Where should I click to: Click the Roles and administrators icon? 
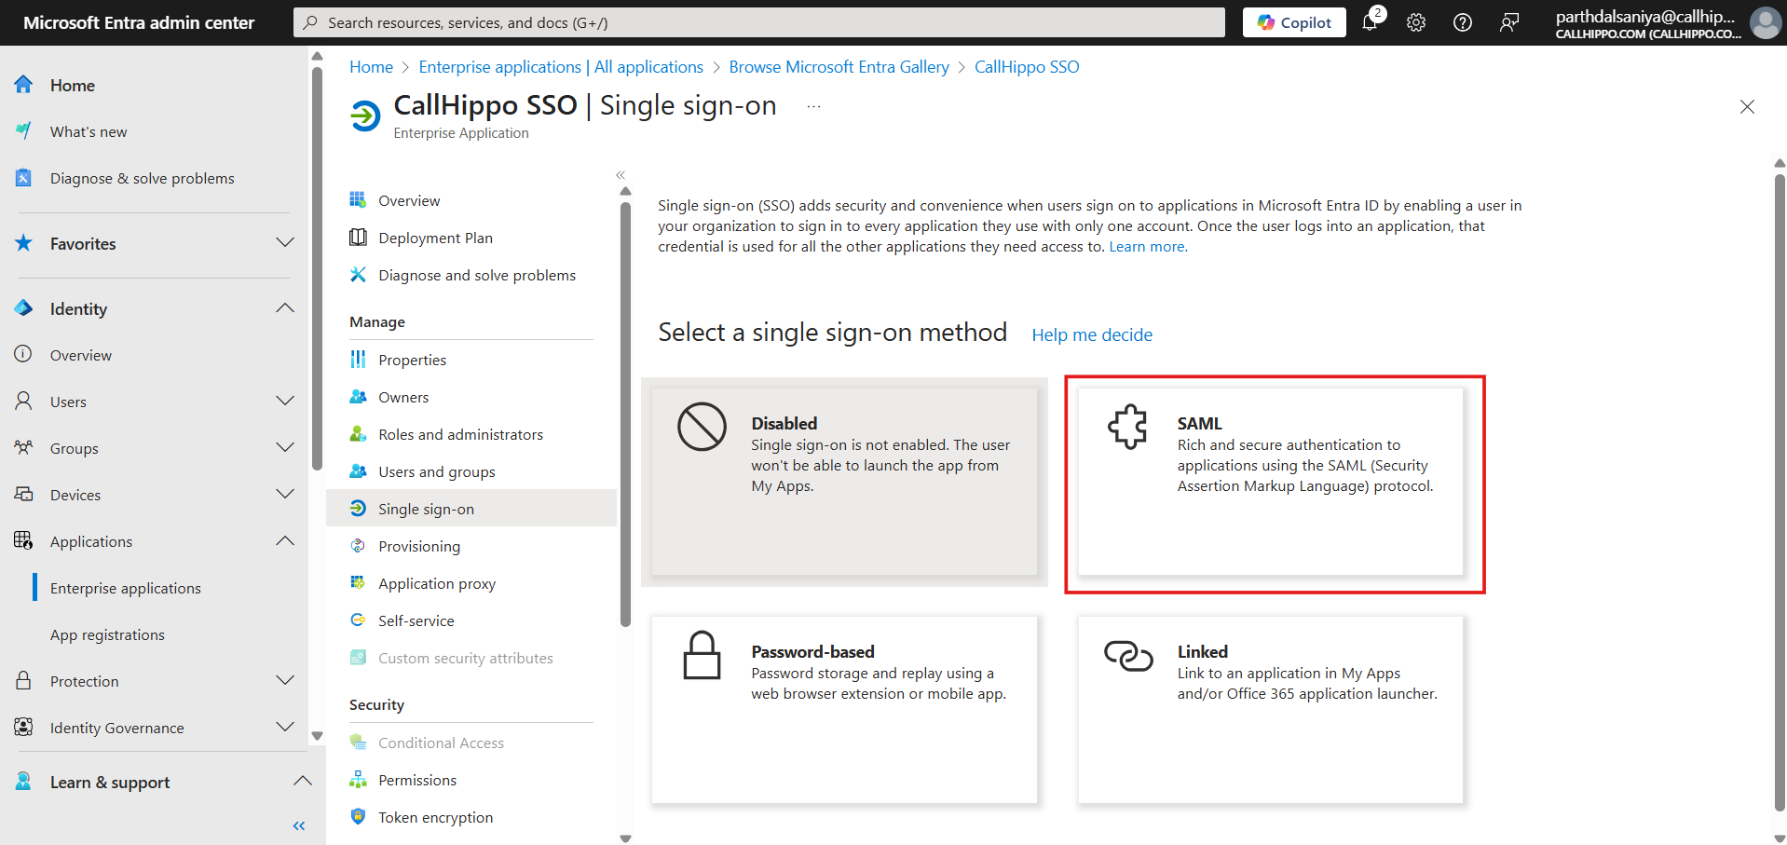[x=358, y=434]
